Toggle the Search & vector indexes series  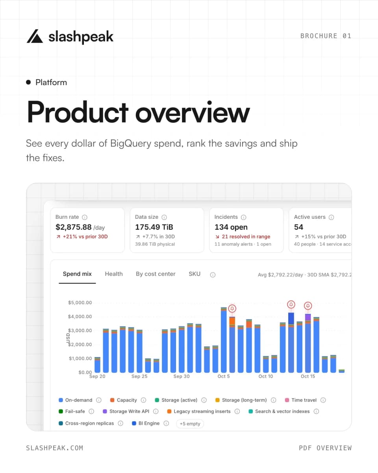[x=279, y=412]
